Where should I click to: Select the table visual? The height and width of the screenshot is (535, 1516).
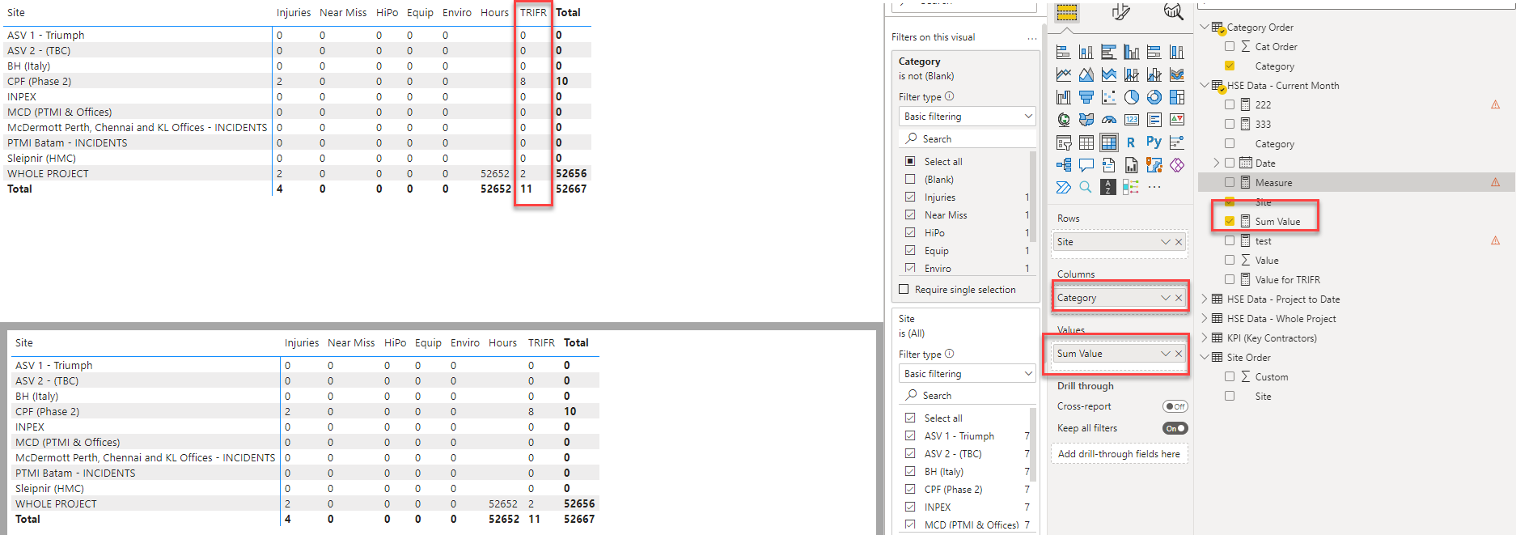[1086, 142]
